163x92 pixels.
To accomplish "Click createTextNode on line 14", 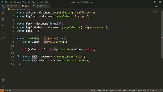I will [75, 60].
